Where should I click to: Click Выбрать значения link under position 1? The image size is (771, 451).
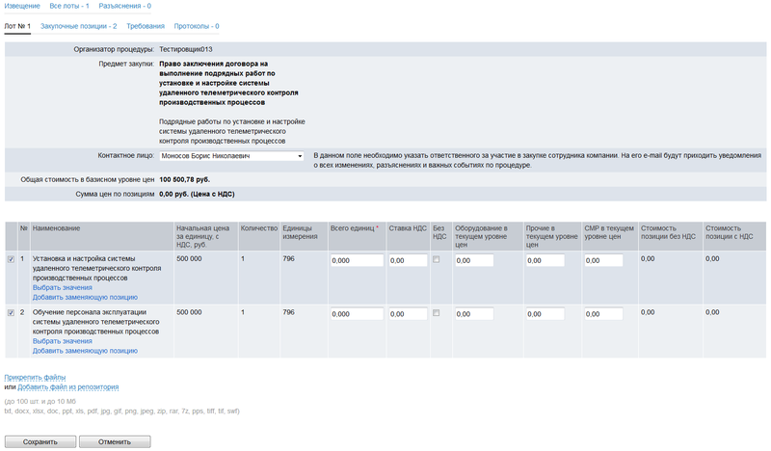63,288
